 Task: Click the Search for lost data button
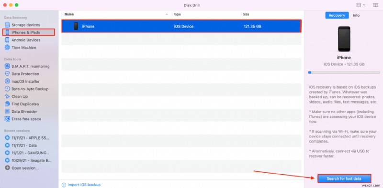pyautogui.click(x=344, y=178)
